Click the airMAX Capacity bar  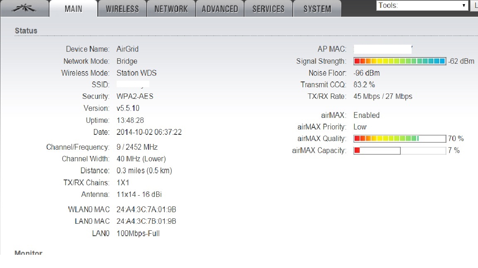400,151
